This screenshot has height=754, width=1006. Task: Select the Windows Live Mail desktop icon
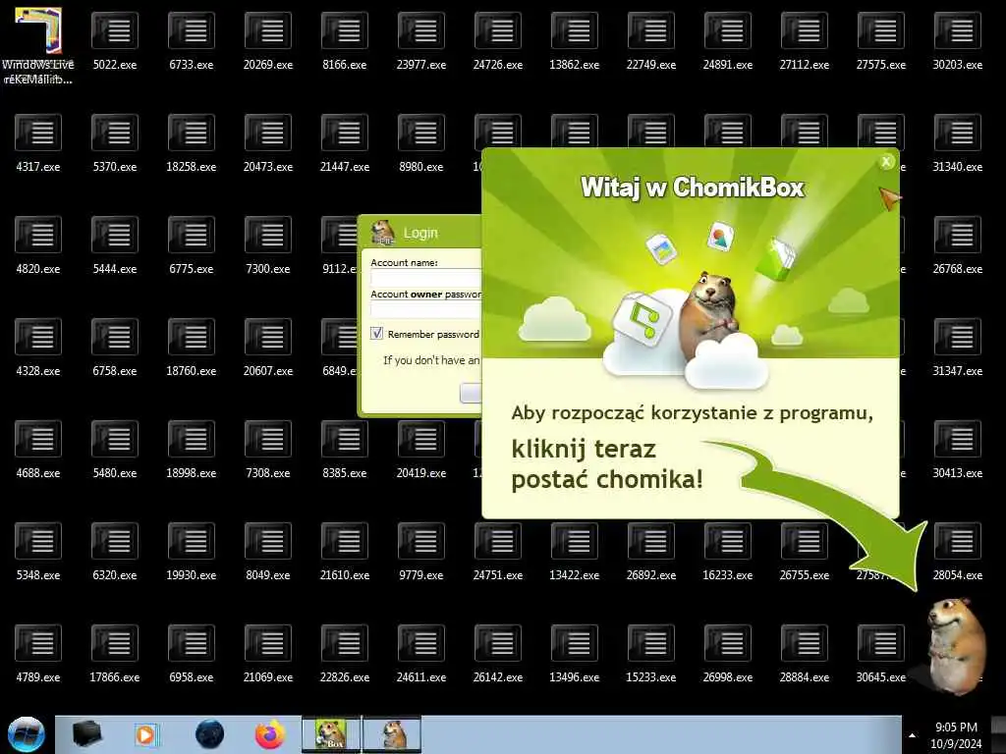tap(38, 45)
